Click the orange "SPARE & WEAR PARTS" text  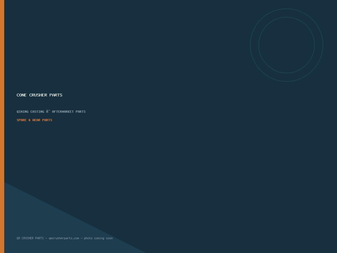coord(35,120)
